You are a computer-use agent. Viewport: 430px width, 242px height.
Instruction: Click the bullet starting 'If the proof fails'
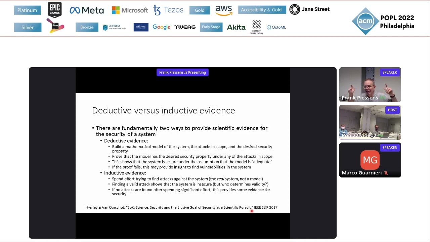coord(181,167)
